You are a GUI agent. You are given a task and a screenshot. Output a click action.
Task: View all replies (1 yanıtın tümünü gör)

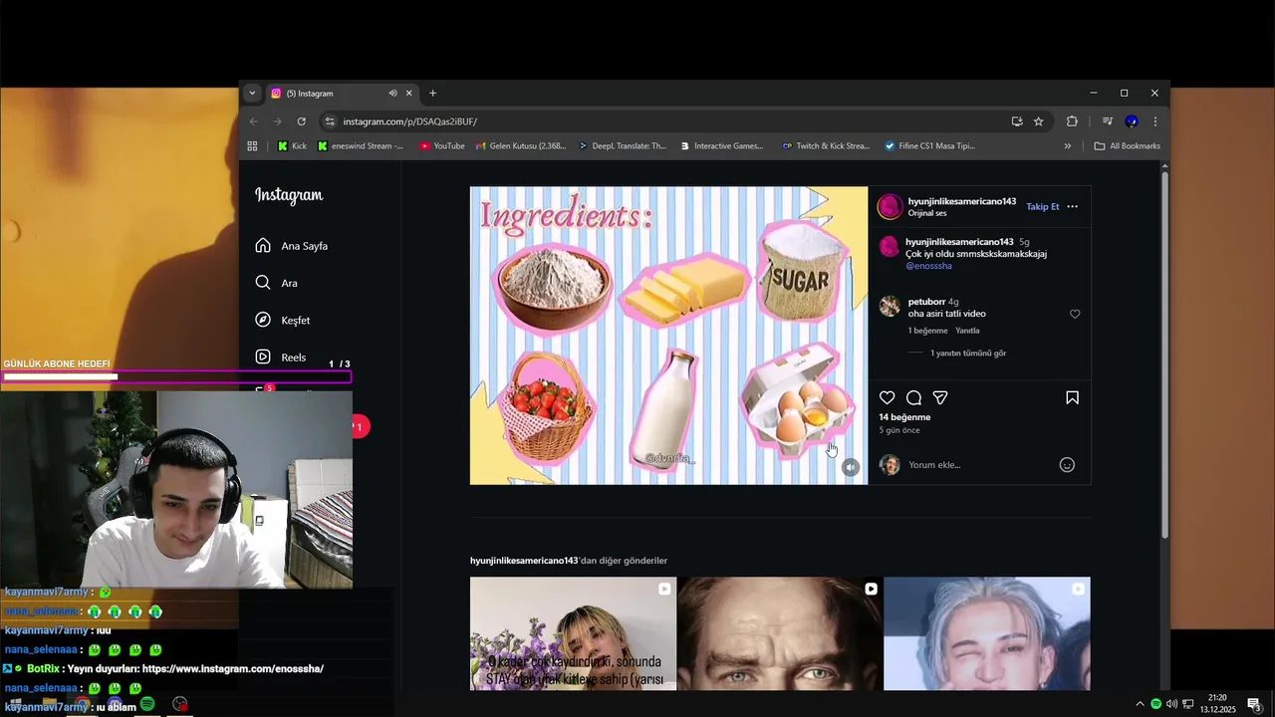click(x=968, y=353)
